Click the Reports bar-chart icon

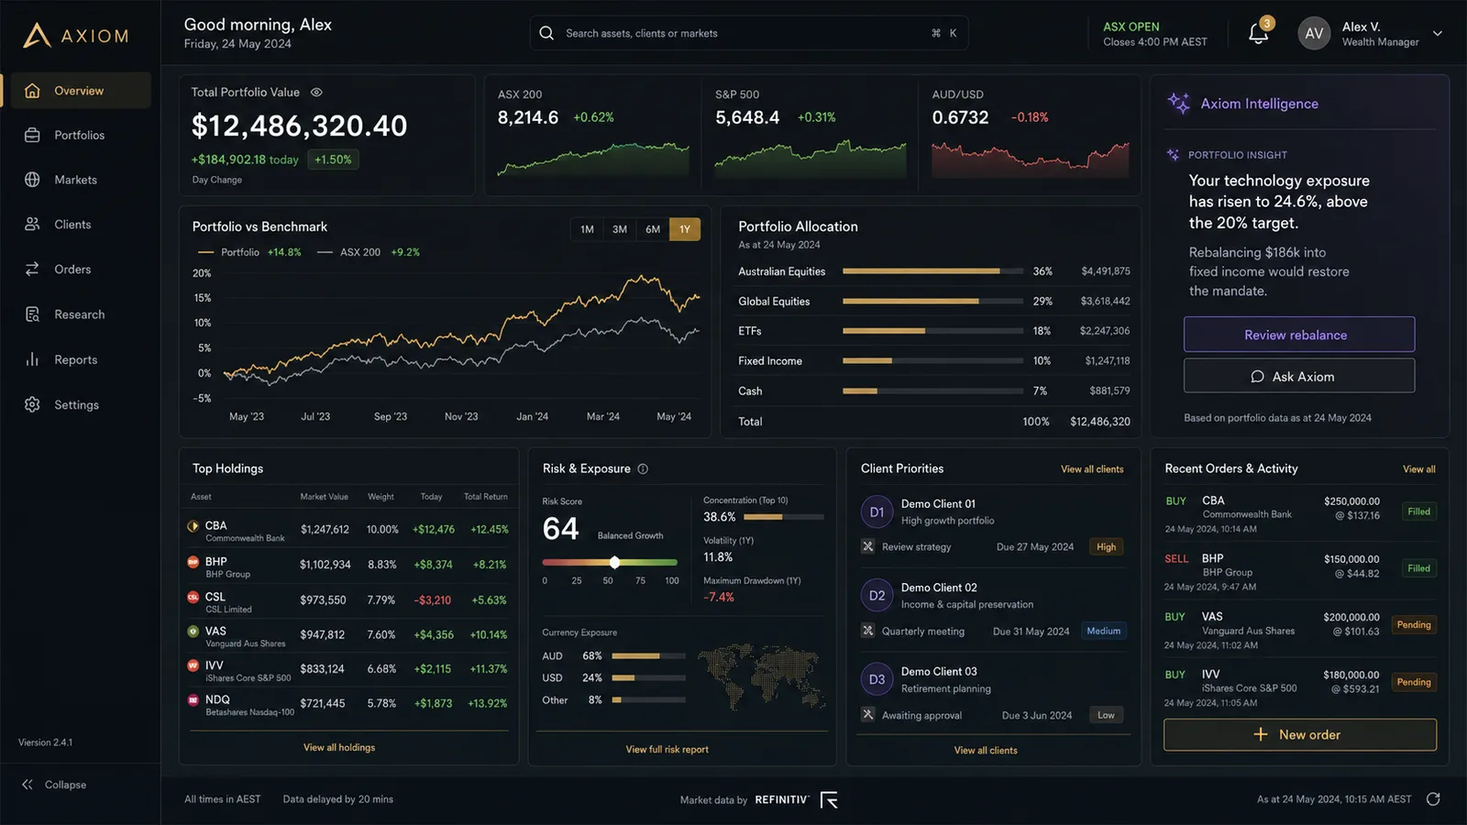tap(32, 359)
